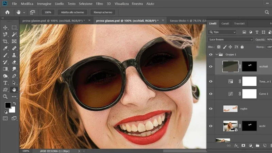Click the white background color swatch
The height and width of the screenshot is (153, 272).
(13, 110)
